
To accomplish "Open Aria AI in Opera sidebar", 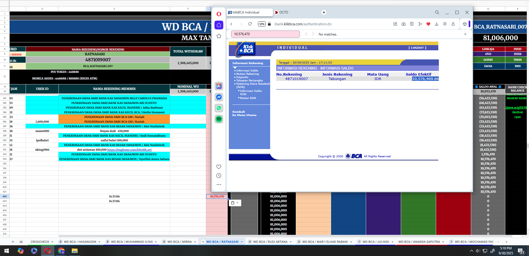I will 219,86.
